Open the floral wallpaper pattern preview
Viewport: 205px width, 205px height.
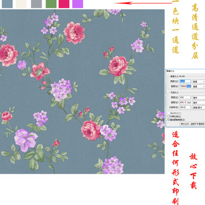(x=82, y=92)
